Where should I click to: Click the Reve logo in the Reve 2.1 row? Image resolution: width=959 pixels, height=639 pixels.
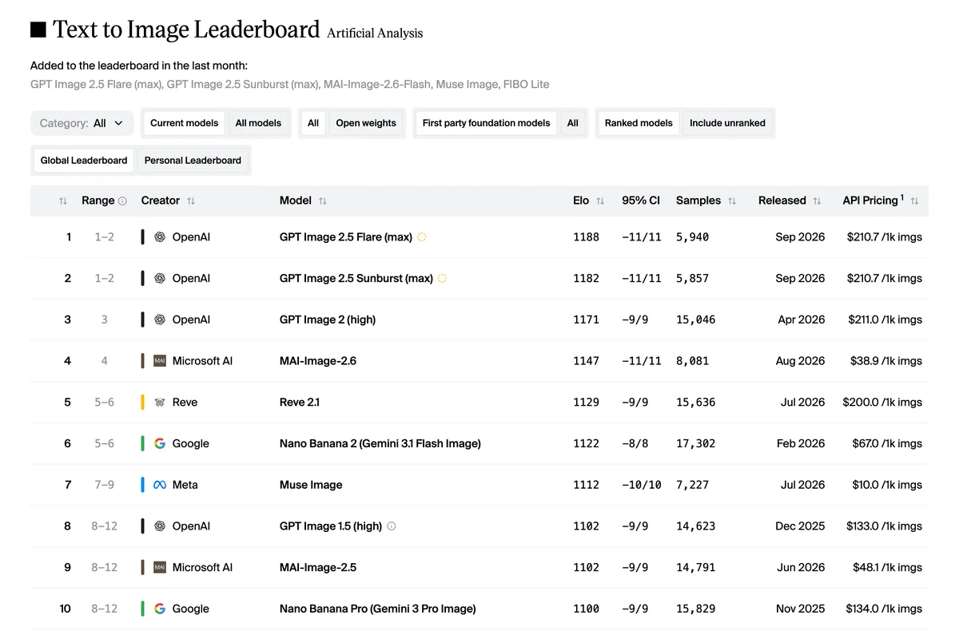tap(160, 403)
